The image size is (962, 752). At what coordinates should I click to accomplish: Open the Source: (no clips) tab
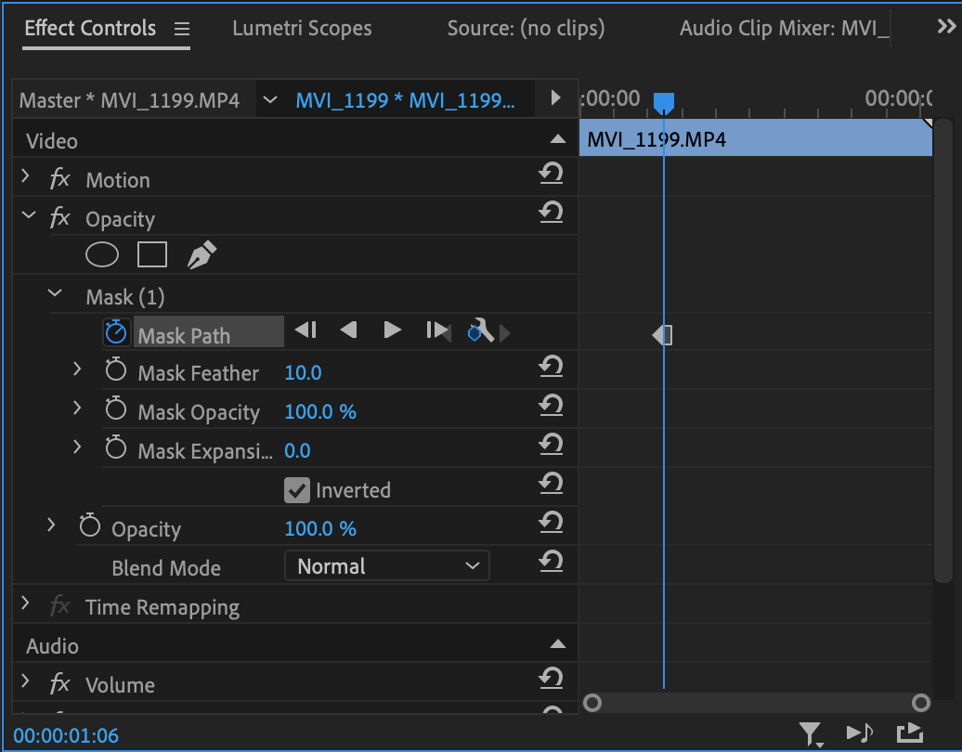tap(526, 28)
